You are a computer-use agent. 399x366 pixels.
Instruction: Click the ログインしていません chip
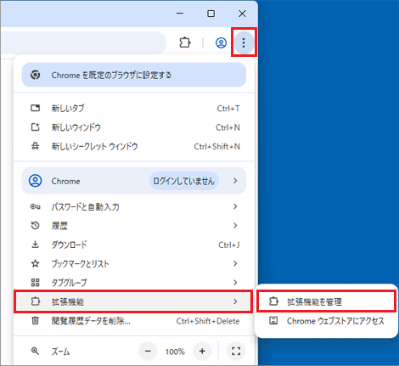[x=184, y=181]
